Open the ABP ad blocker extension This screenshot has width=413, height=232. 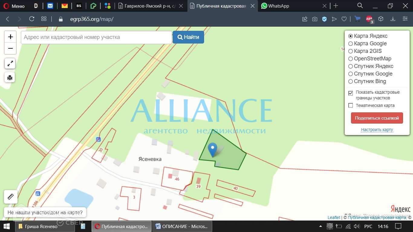click(369, 19)
